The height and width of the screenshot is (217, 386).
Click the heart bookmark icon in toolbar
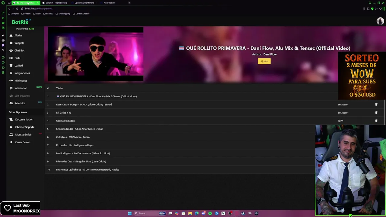pos(381,9)
